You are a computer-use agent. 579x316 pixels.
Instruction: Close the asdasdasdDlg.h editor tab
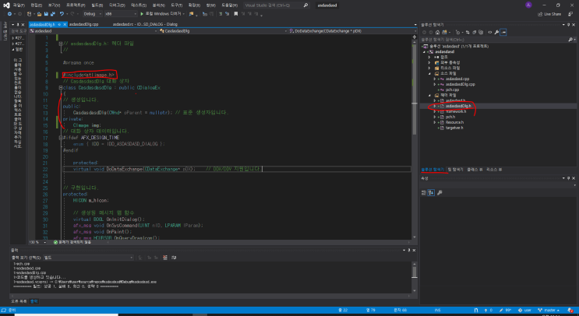(x=65, y=24)
